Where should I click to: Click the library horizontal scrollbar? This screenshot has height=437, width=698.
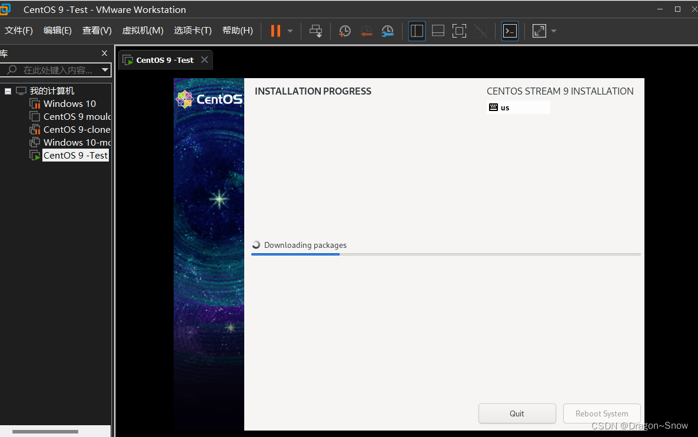click(x=45, y=431)
